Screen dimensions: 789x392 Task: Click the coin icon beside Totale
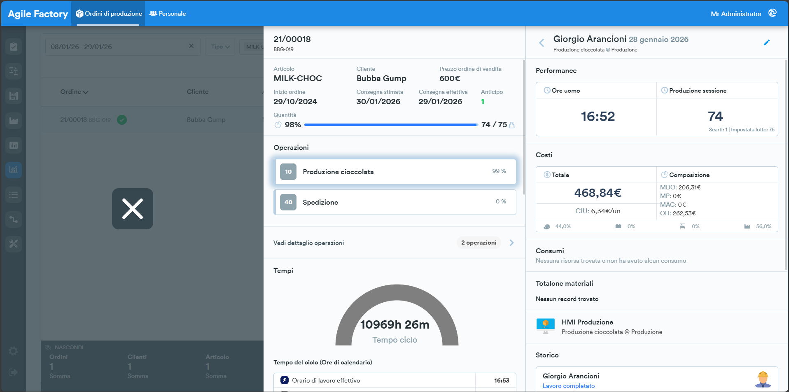pos(547,175)
